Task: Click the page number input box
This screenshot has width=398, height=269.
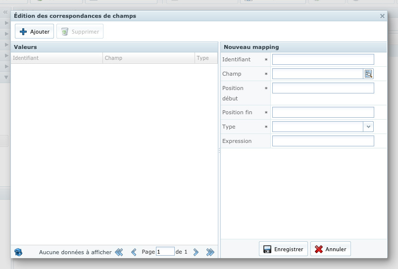Action: click(165, 252)
